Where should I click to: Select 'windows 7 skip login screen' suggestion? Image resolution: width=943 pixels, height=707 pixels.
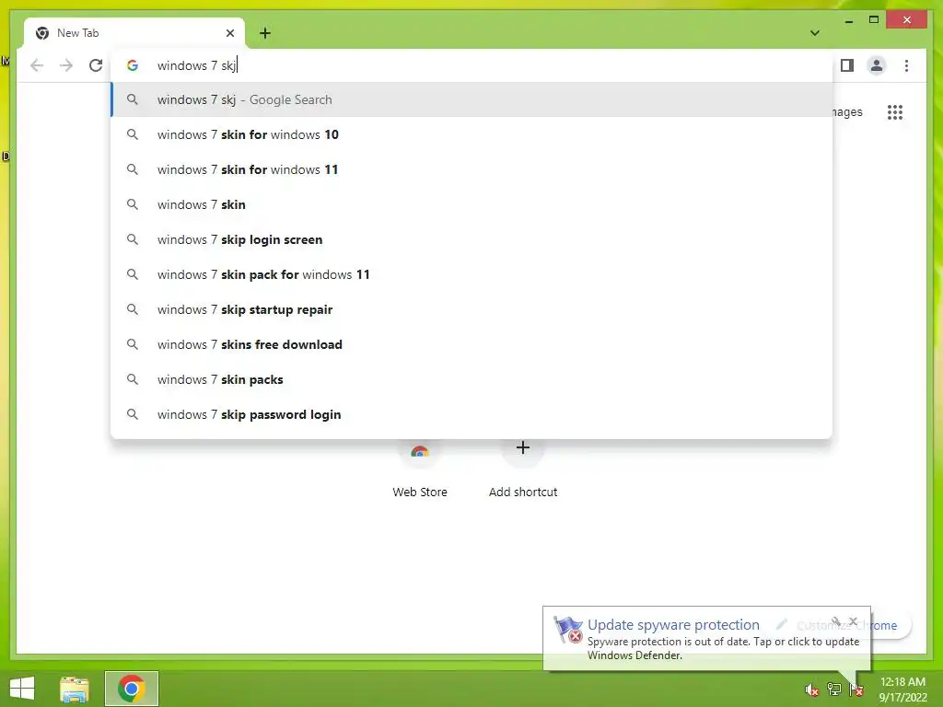(471, 239)
